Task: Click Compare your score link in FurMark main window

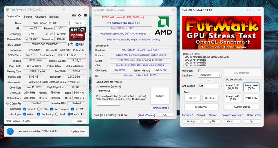Action: (232, 115)
